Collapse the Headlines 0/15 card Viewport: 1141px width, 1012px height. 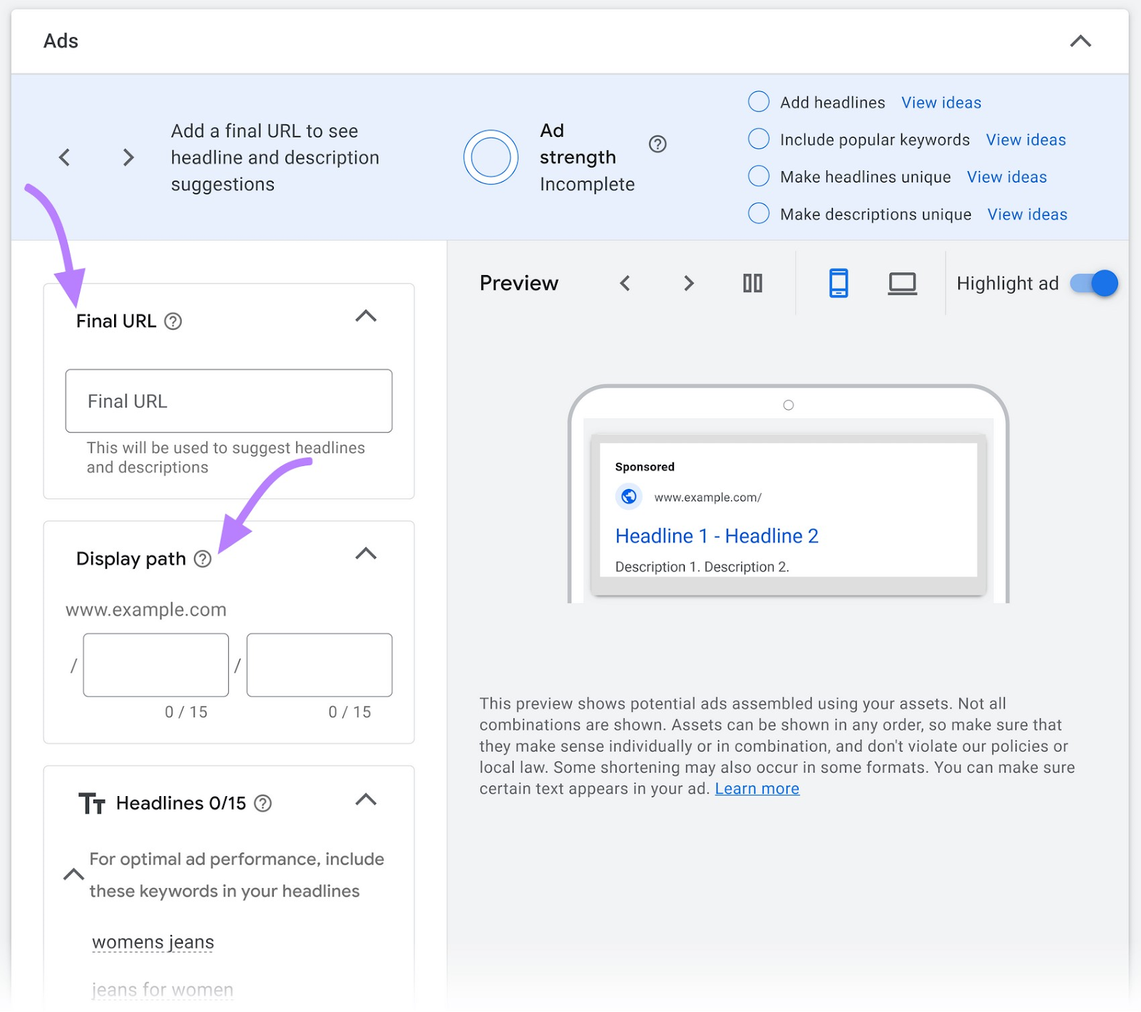(x=366, y=800)
